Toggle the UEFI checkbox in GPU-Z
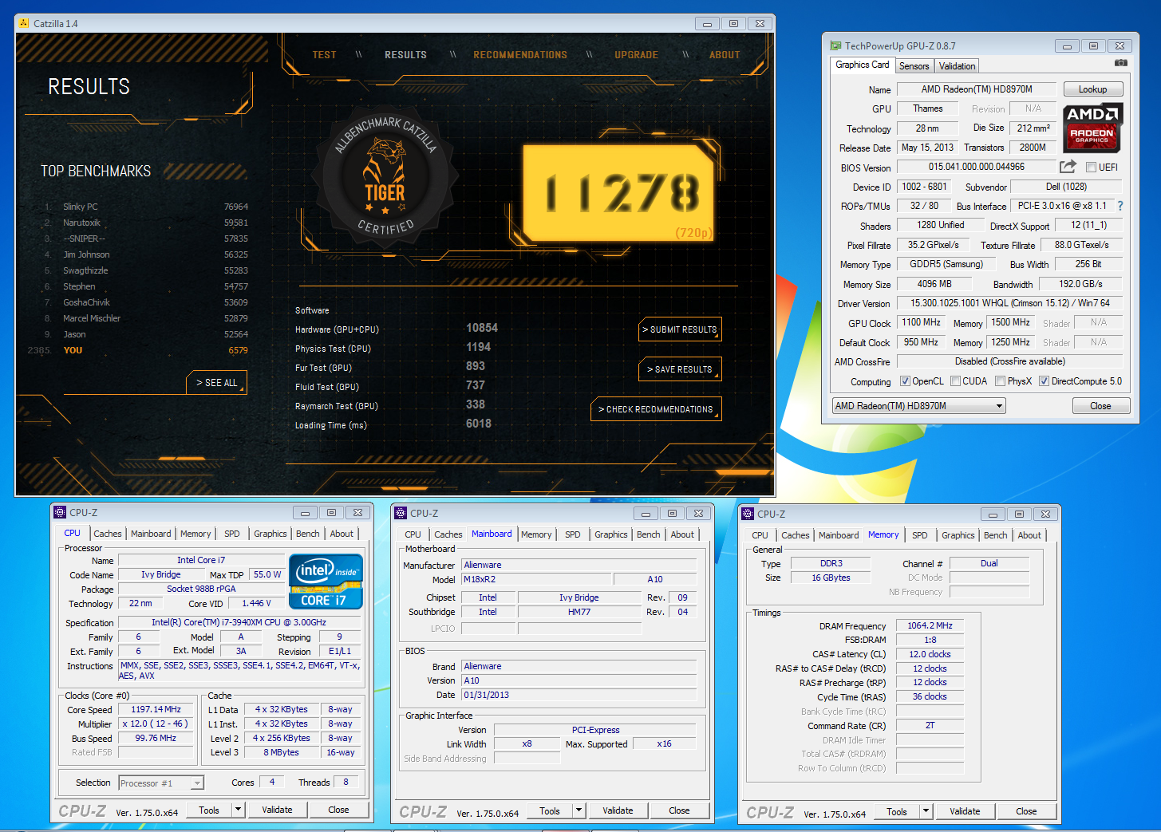The image size is (1161, 832). click(x=1091, y=167)
